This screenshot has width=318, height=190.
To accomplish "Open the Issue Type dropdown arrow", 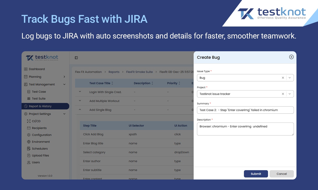I will click(290, 78).
